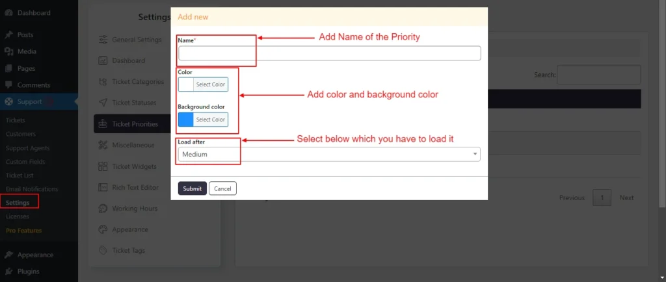Viewport: 666px width, 282px height.
Task: Click the General Settings sliders icon
Action: click(x=103, y=40)
